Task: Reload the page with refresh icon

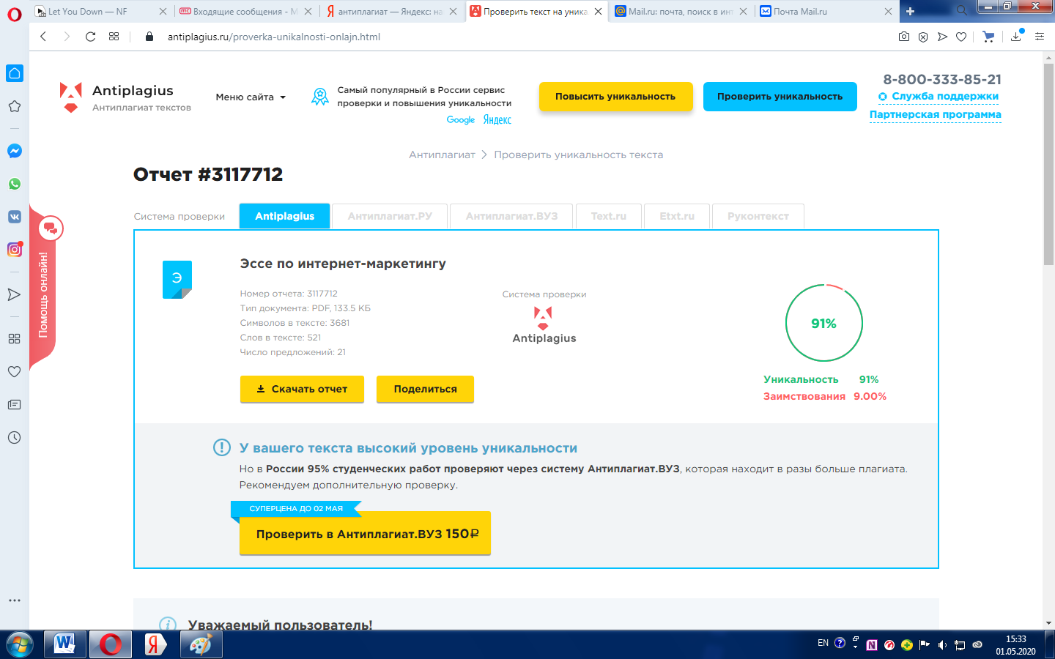Action: pyautogui.click(x=90, y=37)
